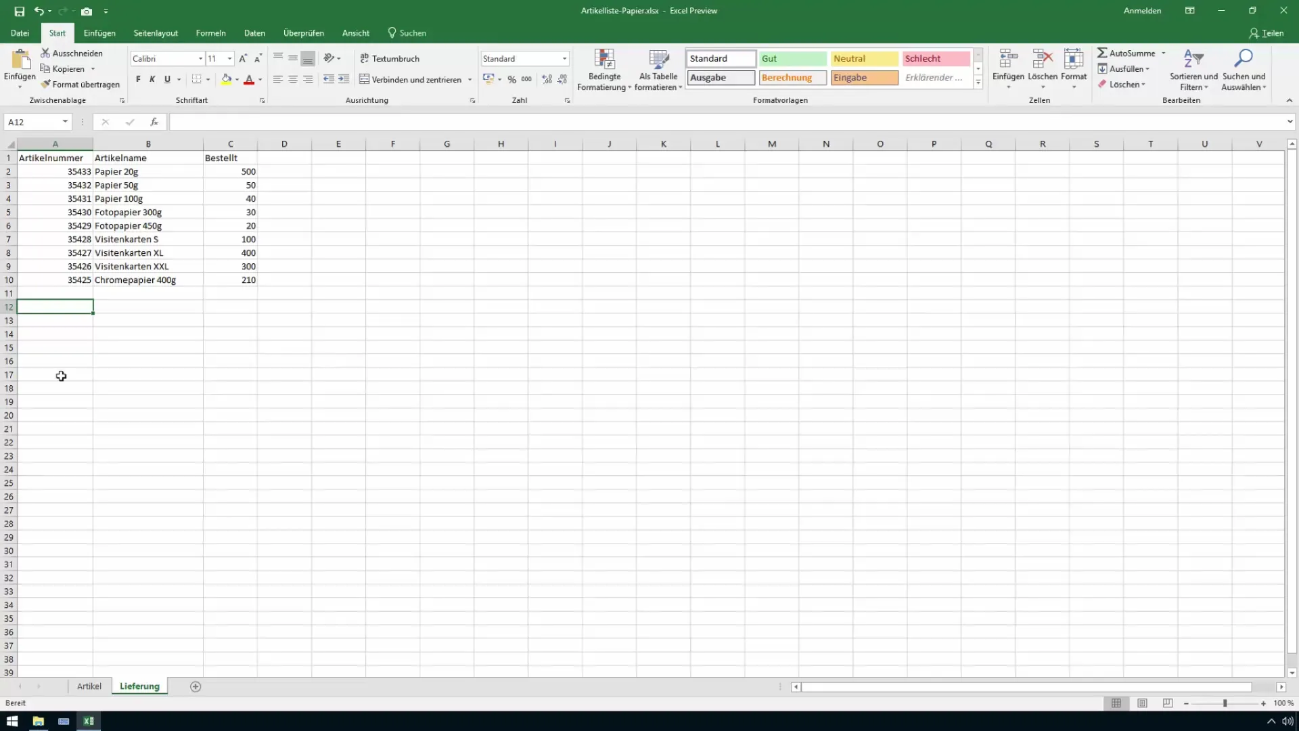Toggle normal view button in status bar
This screenshot has height=731, width=1299.
click(x=1116, y=703)
